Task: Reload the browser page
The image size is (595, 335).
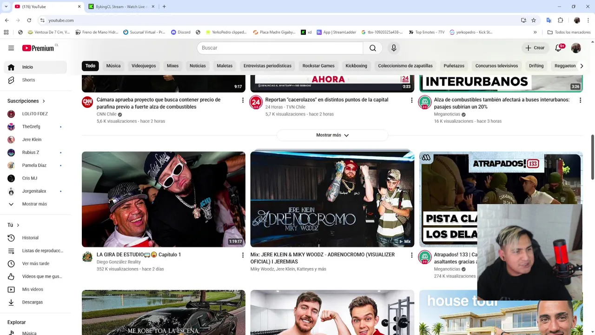Action: pyautogui.click(x=29, y=20)
